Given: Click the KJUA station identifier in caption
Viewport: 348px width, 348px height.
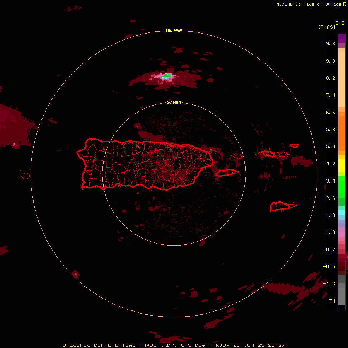Looking at the screenshot, I should (x=223, y=345).
